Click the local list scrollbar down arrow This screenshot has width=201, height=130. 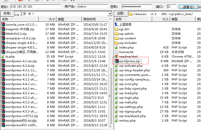coord(110,126)
